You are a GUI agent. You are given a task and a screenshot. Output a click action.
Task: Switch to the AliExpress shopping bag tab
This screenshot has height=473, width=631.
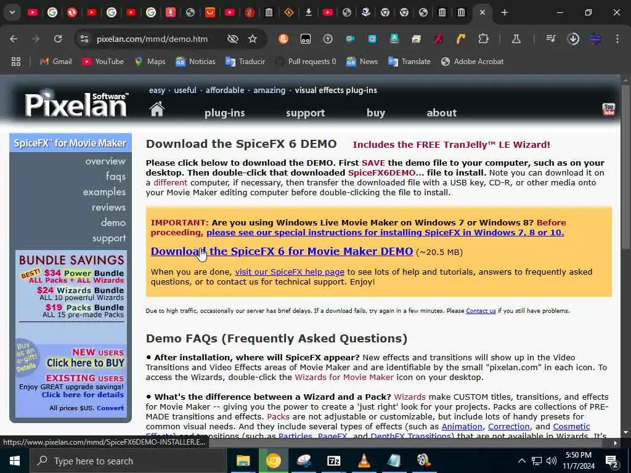(x=210, y=12)
